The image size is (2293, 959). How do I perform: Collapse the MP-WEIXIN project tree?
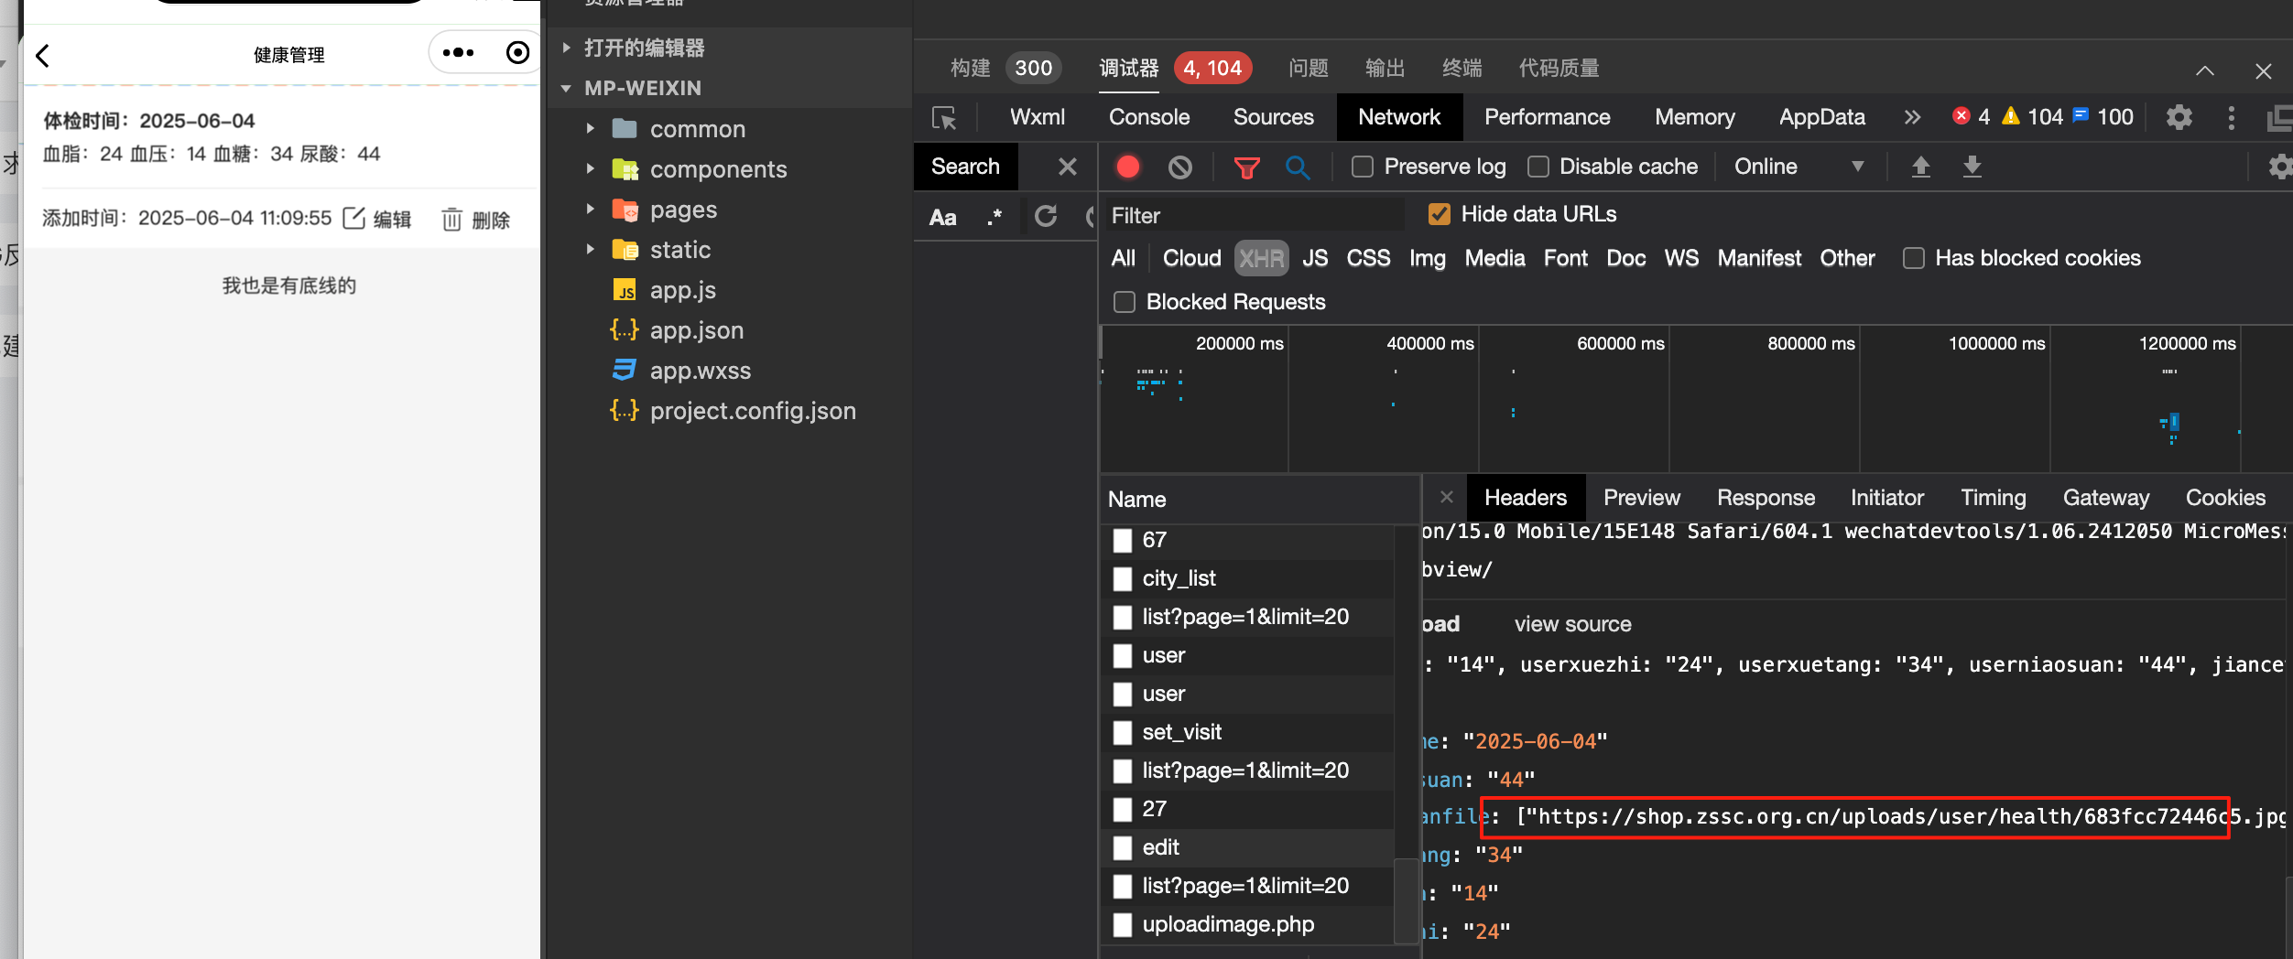tap(567, 88)
